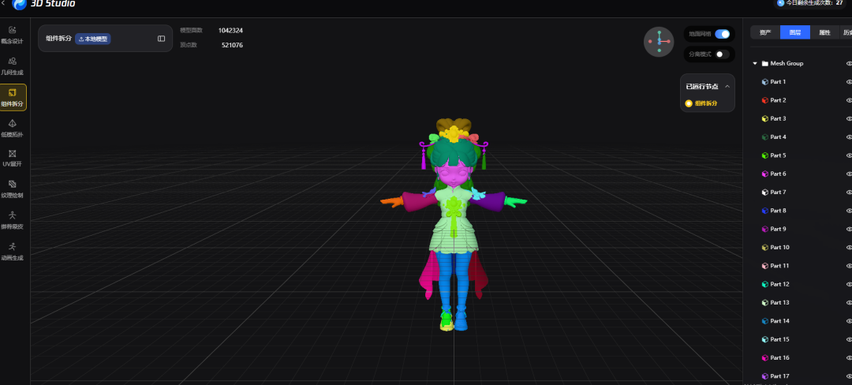Open the 概念设计 step in sidebar
852x385 pixels.
click(13, 35)
